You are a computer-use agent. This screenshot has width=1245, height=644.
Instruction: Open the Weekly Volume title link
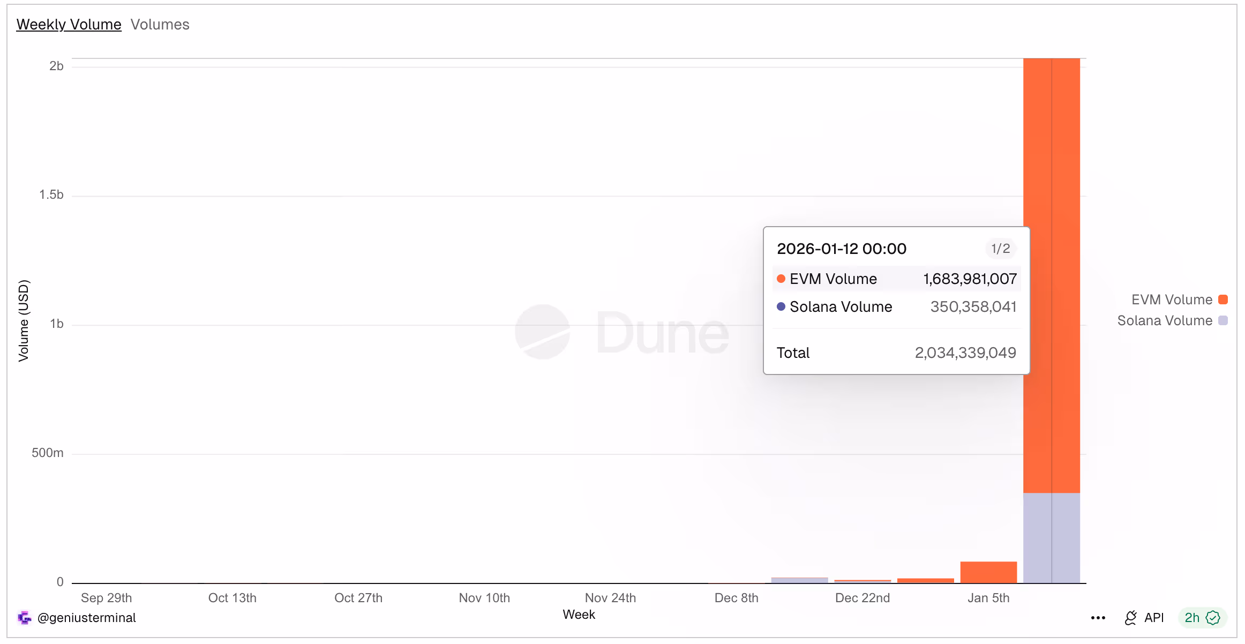click(69, 25)
